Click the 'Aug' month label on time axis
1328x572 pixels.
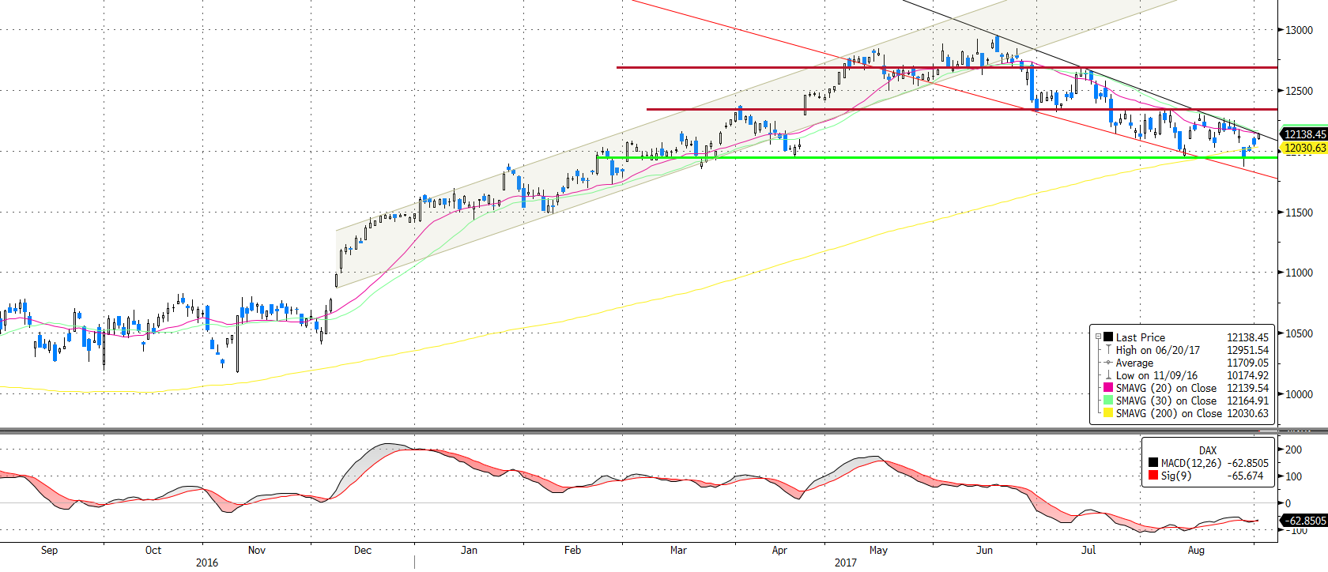pyautogui.click(x=1196, y=550)
